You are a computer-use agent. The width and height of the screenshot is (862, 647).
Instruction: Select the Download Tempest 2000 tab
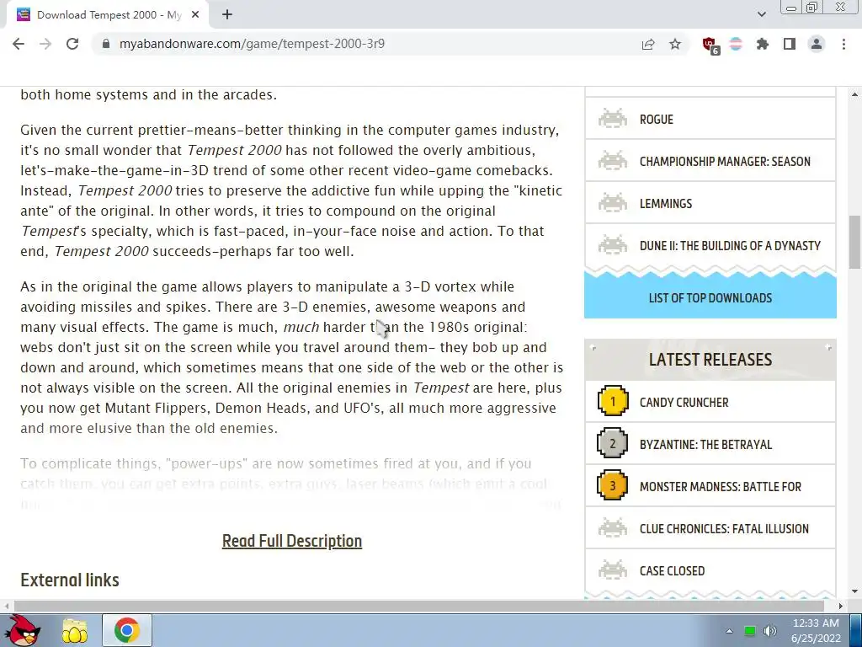click(107, 15)
